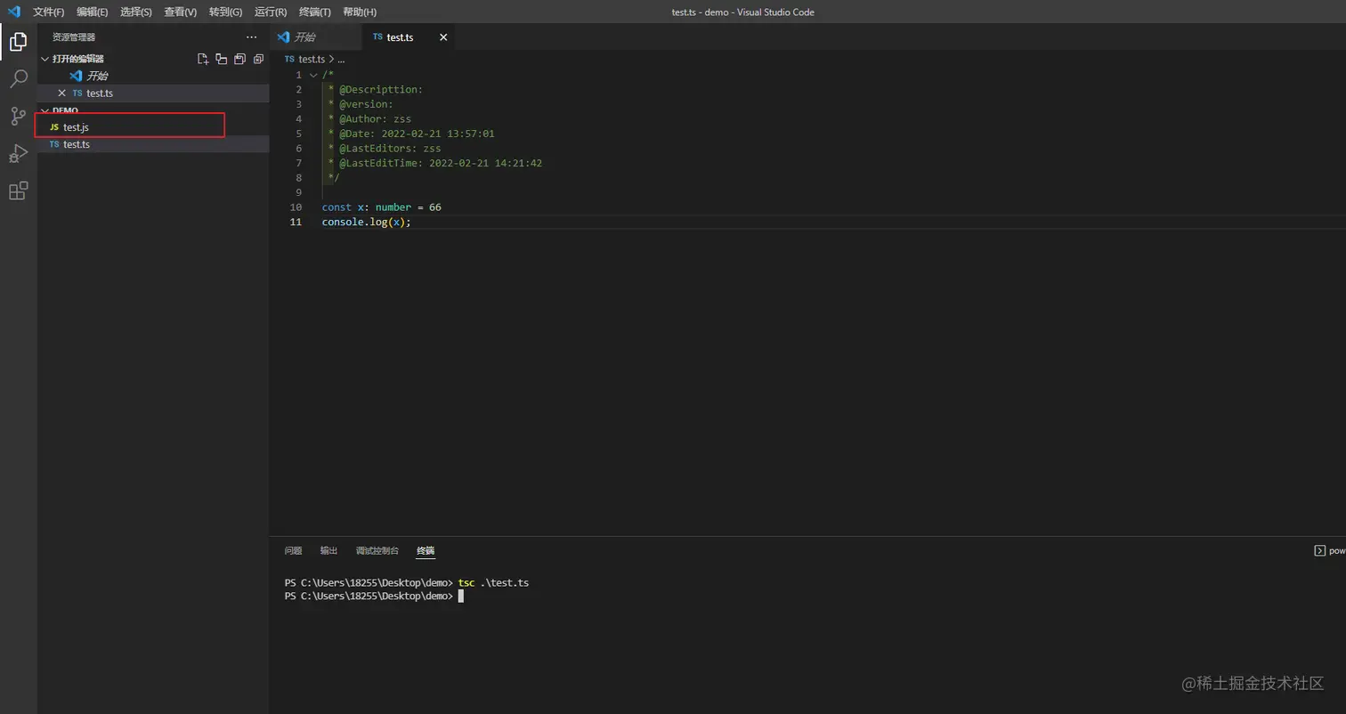Image resolution: width=1346 pixels, height=714 pixels.
Task: Place cursor on 'console.log(x);' line
Action: pyautogui.click(x=367, y=222)
